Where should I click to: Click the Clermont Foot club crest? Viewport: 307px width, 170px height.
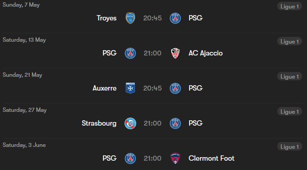175,158
